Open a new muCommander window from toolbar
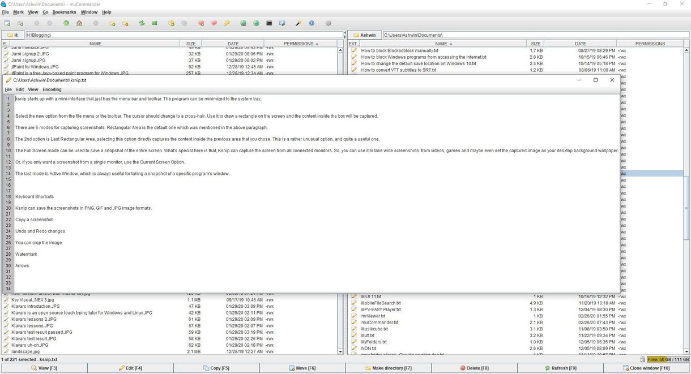This screenshot has height=374, width=691. click(x=7, y=23)
